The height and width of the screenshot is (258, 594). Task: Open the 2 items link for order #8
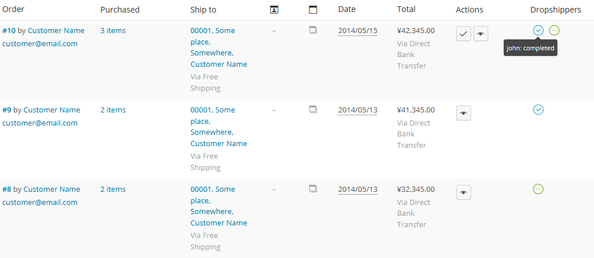click(x=113, y=189)
